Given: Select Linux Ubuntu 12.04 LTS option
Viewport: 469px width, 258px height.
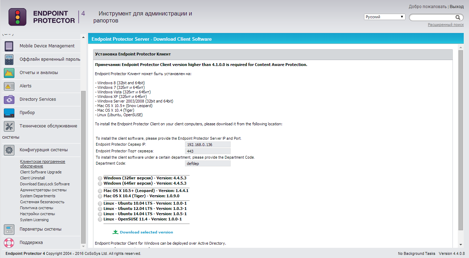Looking at the screenshot, I should tap(100, 209).
